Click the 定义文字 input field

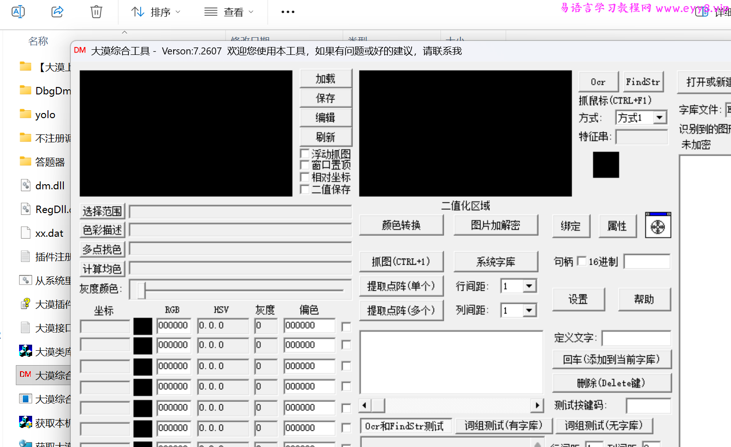coord(636,338)
